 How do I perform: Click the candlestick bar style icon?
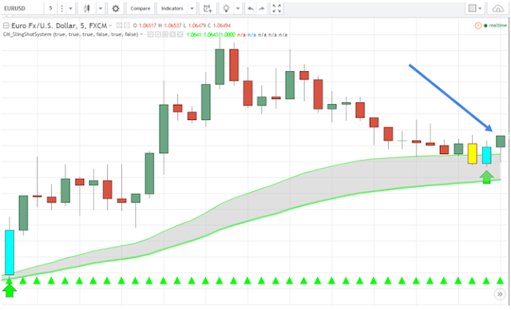pyautogui.click(x=87, y=9)
